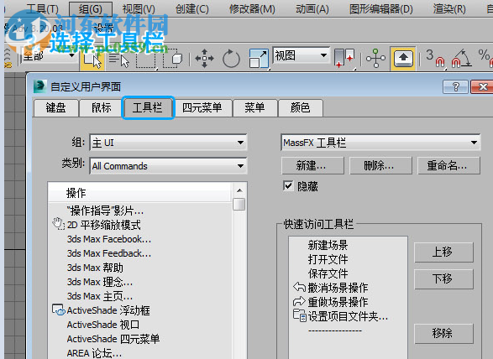Image resolution: width=493 pixels, height=359 pixels.
Task: Open the 组 主 UI dropdown
Action: tap(168, 143)
